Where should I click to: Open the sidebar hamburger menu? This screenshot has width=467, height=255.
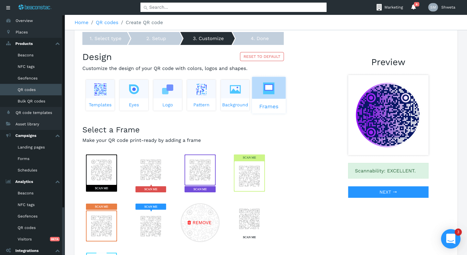[x=8, y=7]
